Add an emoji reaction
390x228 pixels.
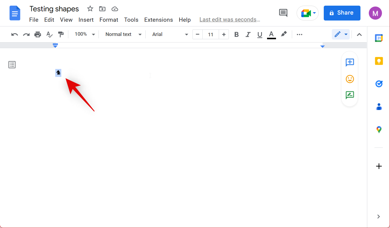[x=350, y=79]
